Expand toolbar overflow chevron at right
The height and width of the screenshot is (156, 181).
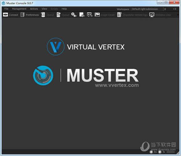point(178,15)
